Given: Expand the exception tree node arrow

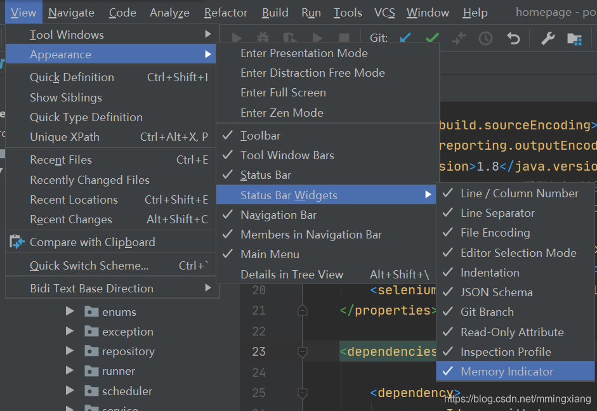Looking at the screenshot, I should (70, 331).
